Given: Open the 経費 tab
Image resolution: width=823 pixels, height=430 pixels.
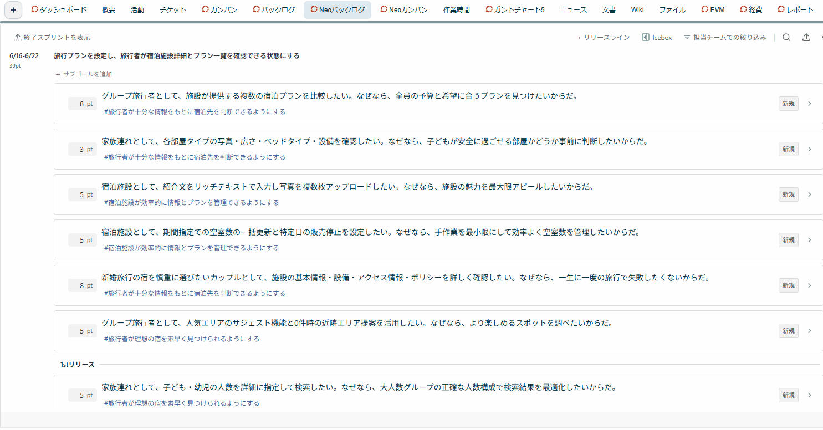Looking at the screenshot, I should (751, 9).
